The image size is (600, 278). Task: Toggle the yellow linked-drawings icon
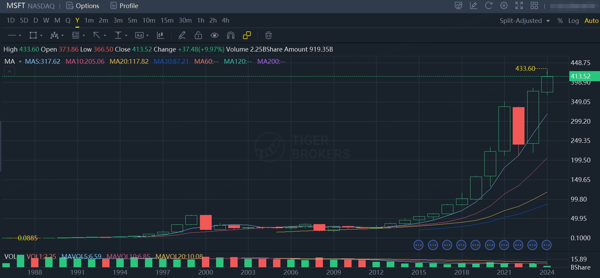247,35
